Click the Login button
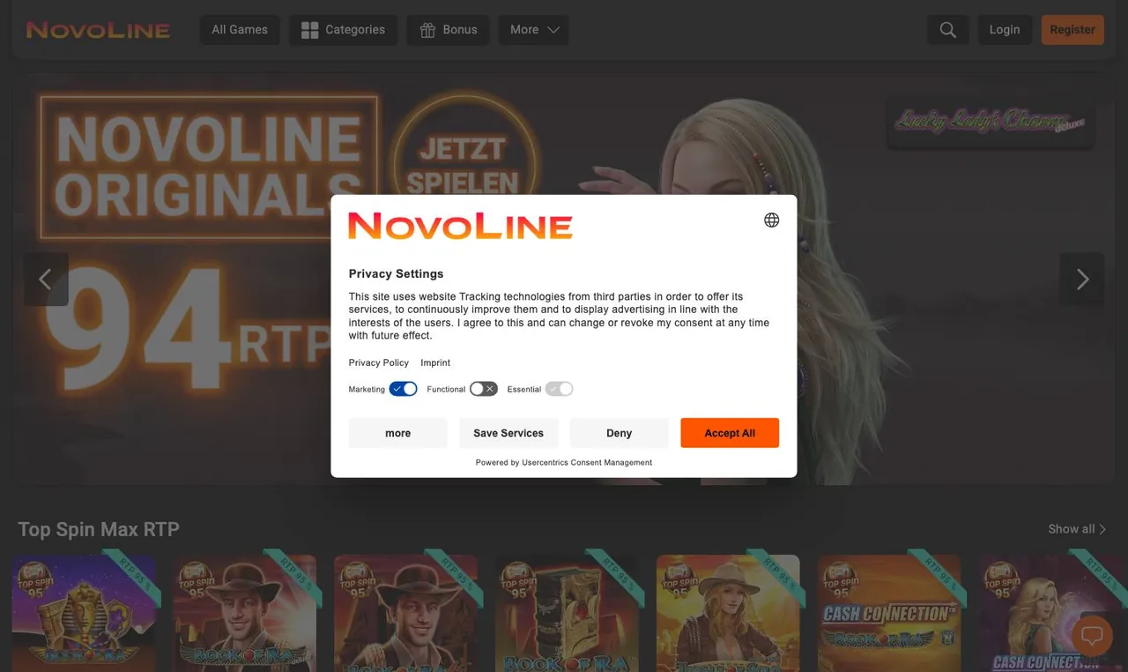This screenshot has width=1128, height=672. [x=1005, y=30]
